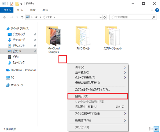Viewport: 160px width, 132px height.
Task: Choose 最新の情報に更新(E) in context menu
Action: 98,83
